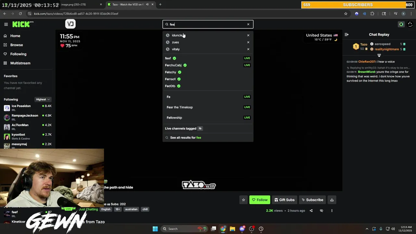Remove 'iduncle' from recent searches
This screenshot has height=234, width=416.
[248, 35]
